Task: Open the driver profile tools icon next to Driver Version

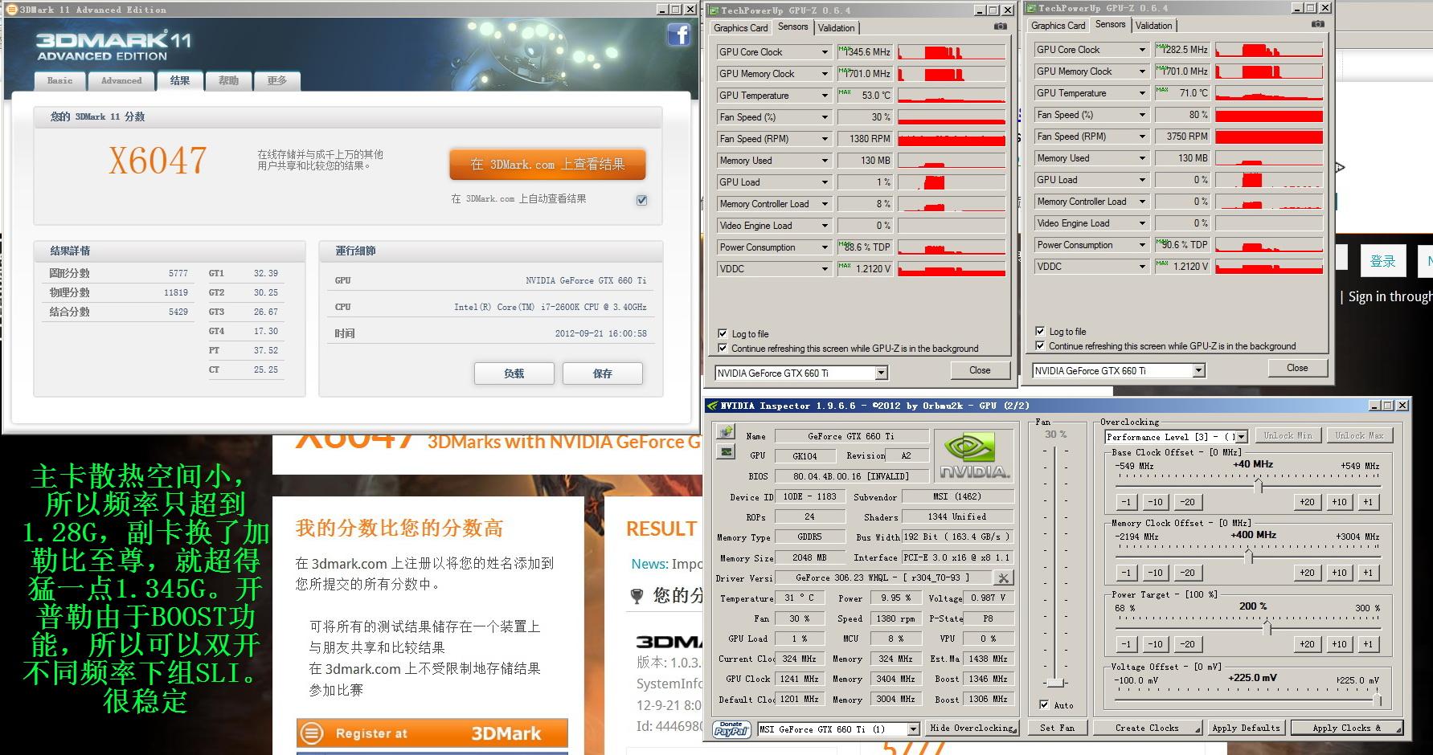Action: click(1003, 577)
